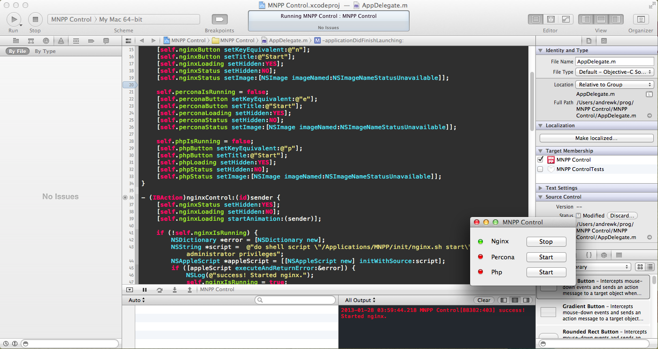Start Php in MNPP Control window
This screenshot has width=658, height=349.
click(x=546, y=272)
